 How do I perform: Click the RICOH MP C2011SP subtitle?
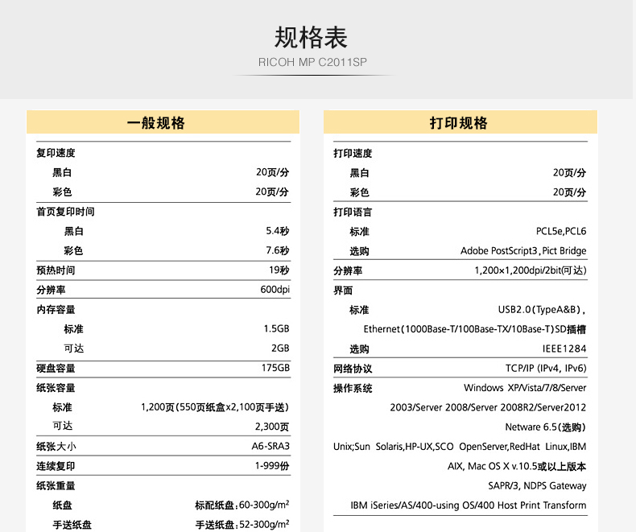coord(312,62)
